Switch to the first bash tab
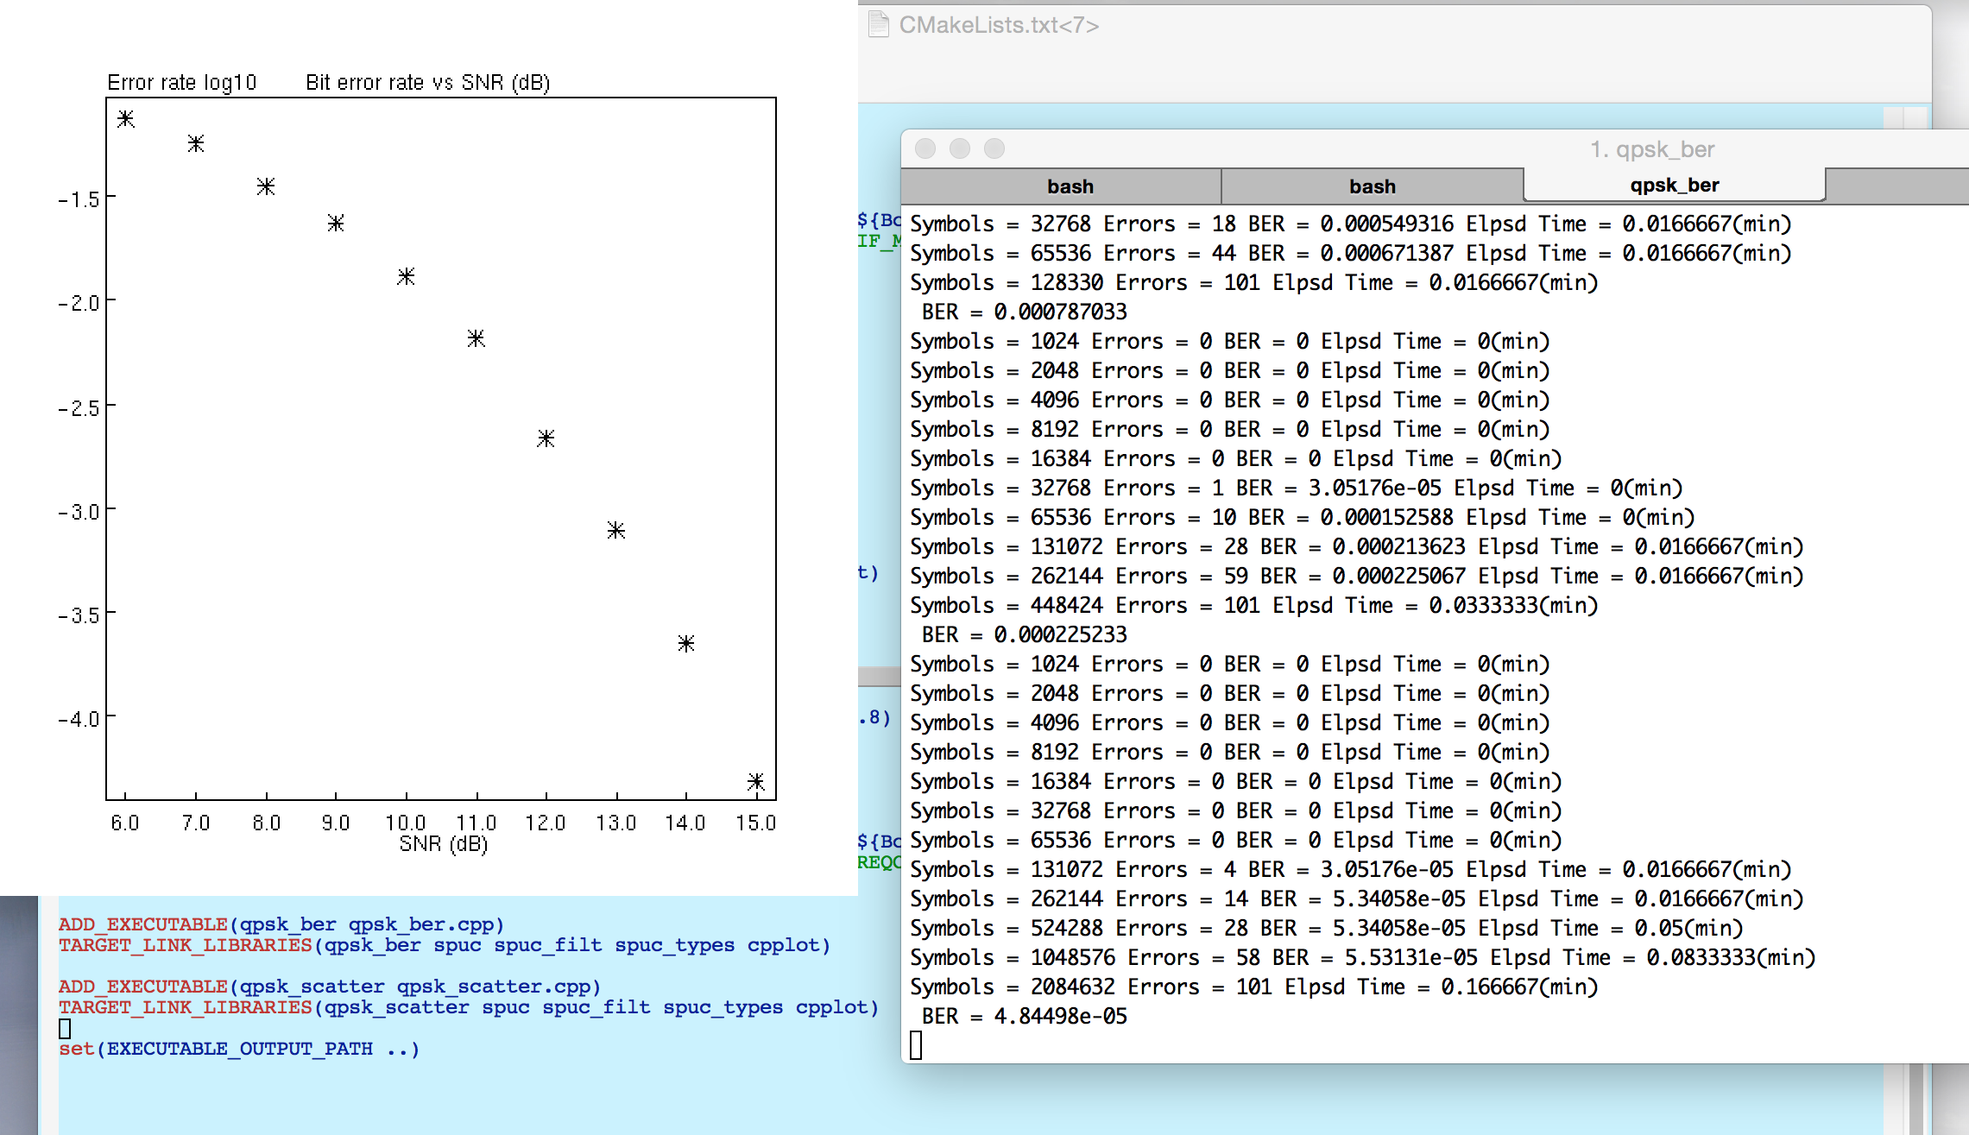Viewport: 1969px width, 1135px height. [1070, 186]
